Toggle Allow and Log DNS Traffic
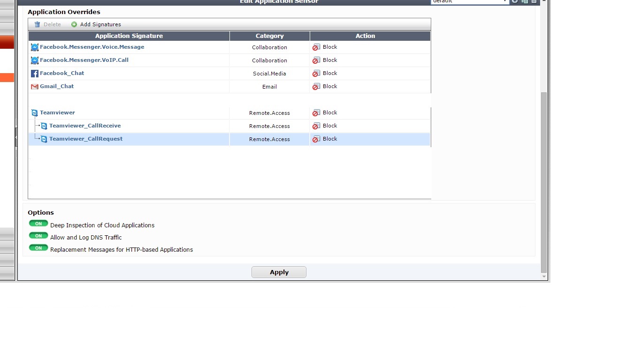Screen dimensions: 641x360 (38, 236)
